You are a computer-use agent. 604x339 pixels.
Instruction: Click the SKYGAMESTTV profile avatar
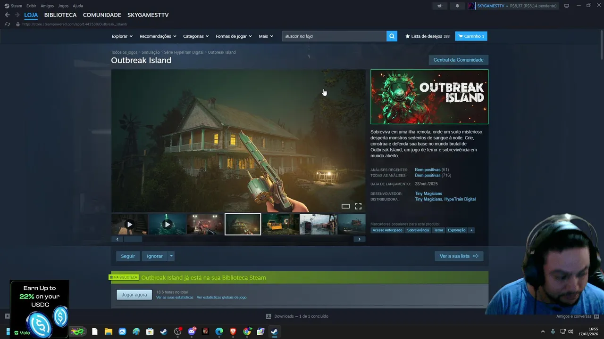pos(471,6)
